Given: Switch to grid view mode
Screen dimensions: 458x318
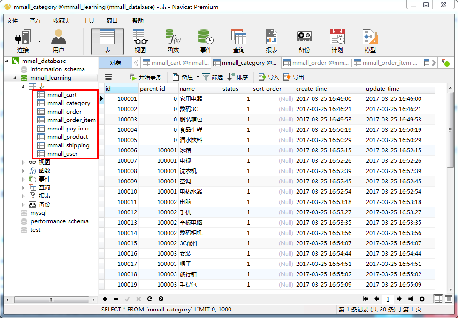Looking at the screenshot, I should 438,299.
